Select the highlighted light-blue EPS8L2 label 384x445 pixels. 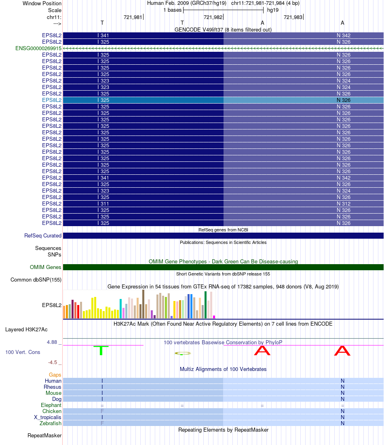coord(52,100)
